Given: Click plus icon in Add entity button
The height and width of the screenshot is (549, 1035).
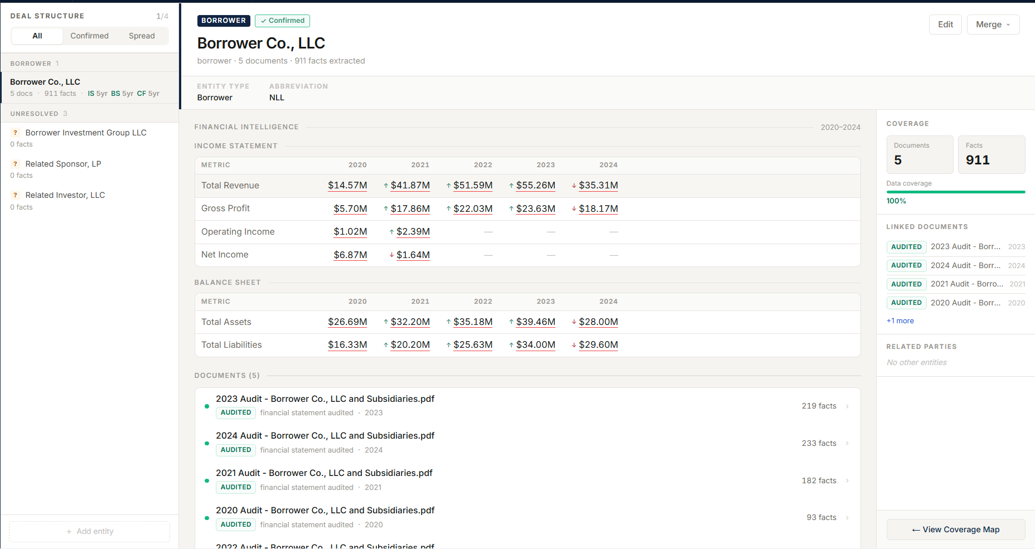Looking at the screenshot, I should (69, 532).
